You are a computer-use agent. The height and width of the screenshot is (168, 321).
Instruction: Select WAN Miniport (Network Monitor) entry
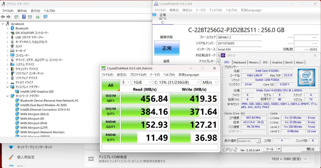tap(42, 132)
